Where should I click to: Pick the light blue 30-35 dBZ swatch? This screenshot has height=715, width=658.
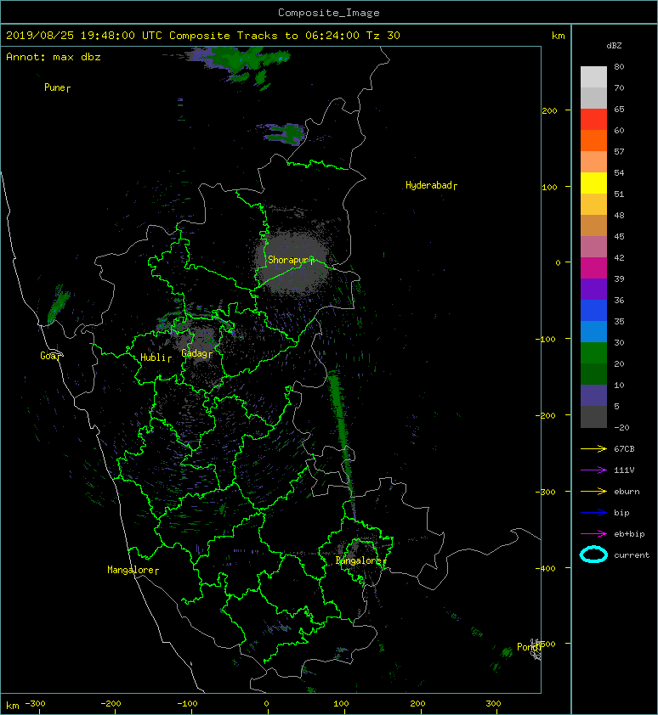(593, 332)
